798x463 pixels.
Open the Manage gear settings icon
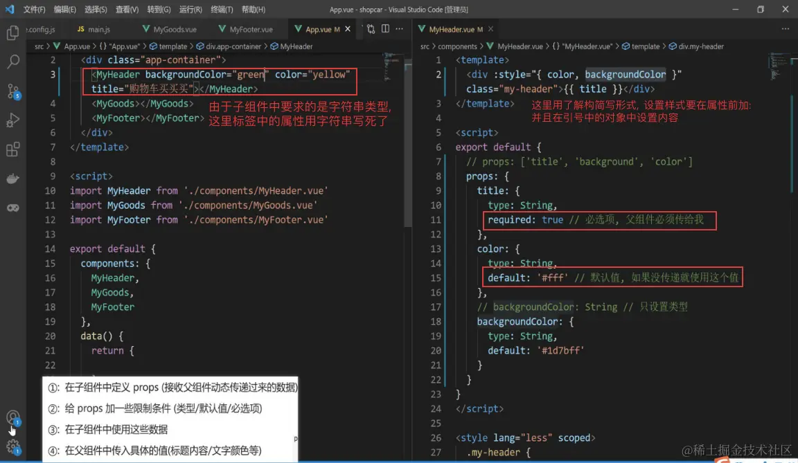click(12, 446)
